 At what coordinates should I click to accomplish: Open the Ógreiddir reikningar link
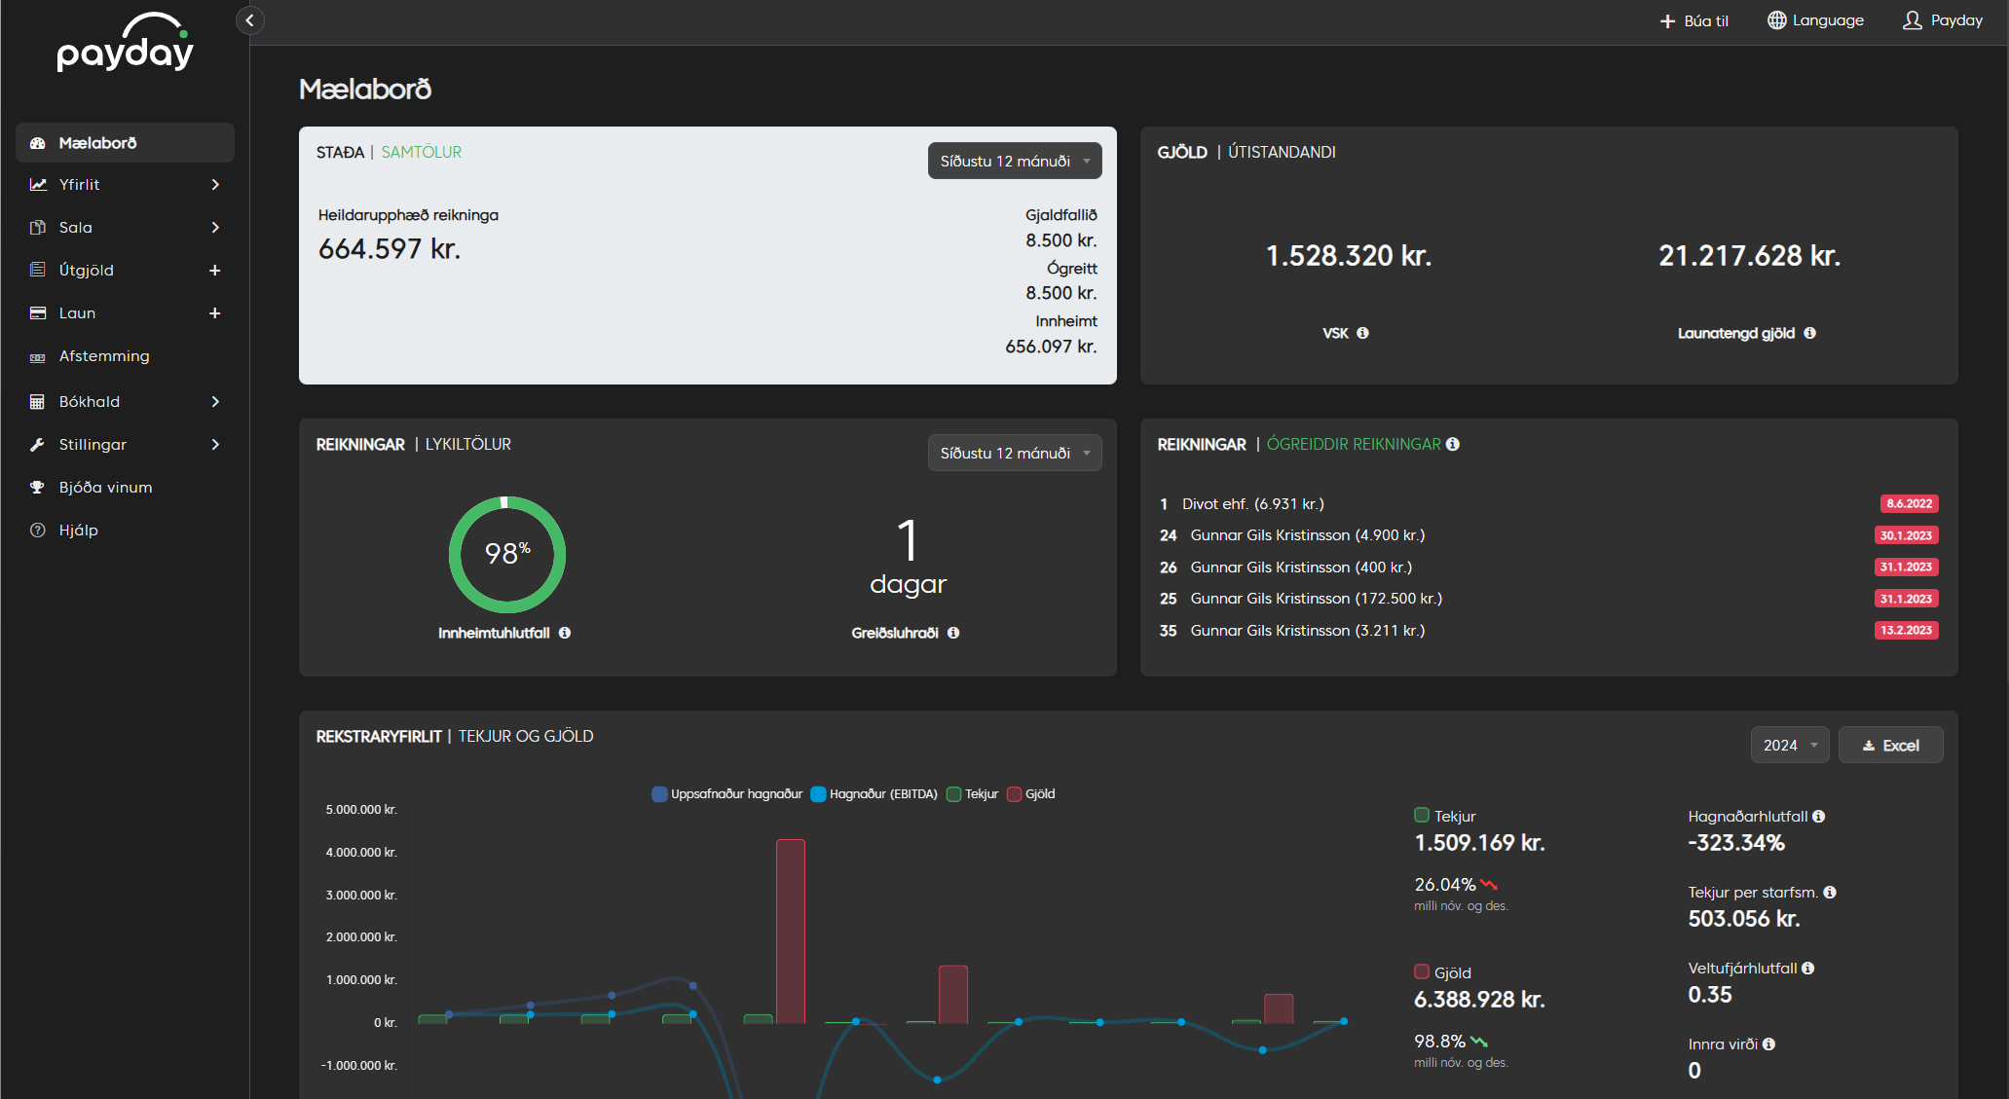pyautogui.click(x=1354, y=444)
